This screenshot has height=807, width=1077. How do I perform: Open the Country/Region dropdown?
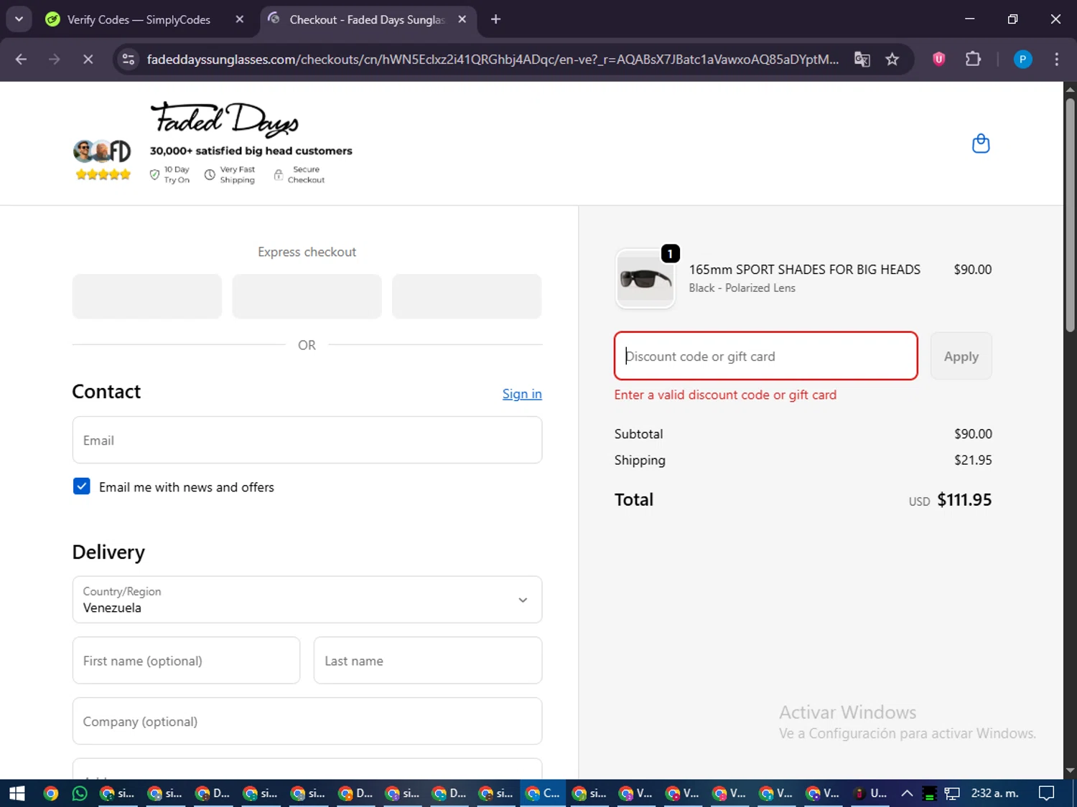pos(307,600)
